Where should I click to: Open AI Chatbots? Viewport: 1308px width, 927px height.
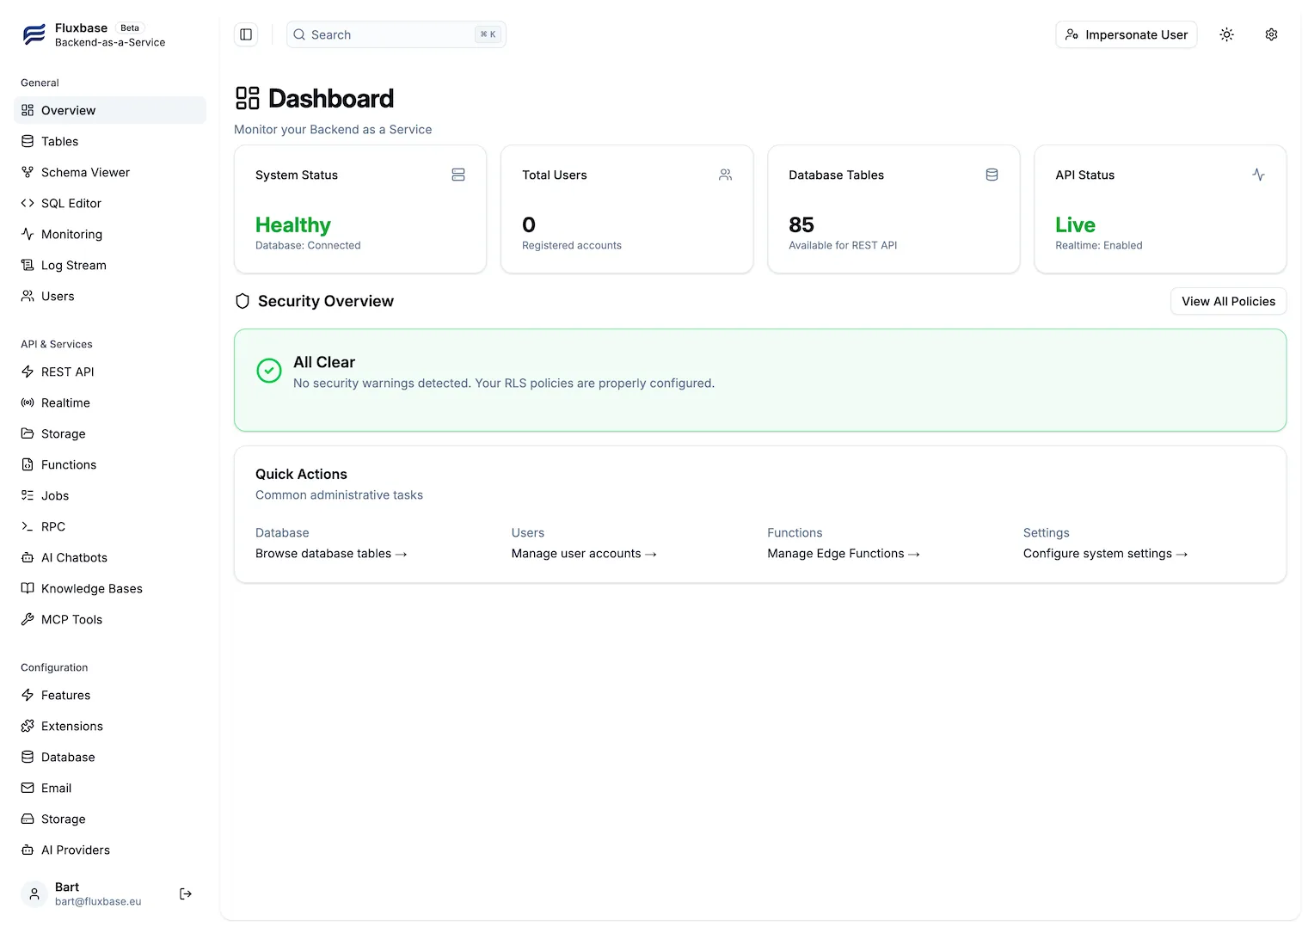[73, 557]
